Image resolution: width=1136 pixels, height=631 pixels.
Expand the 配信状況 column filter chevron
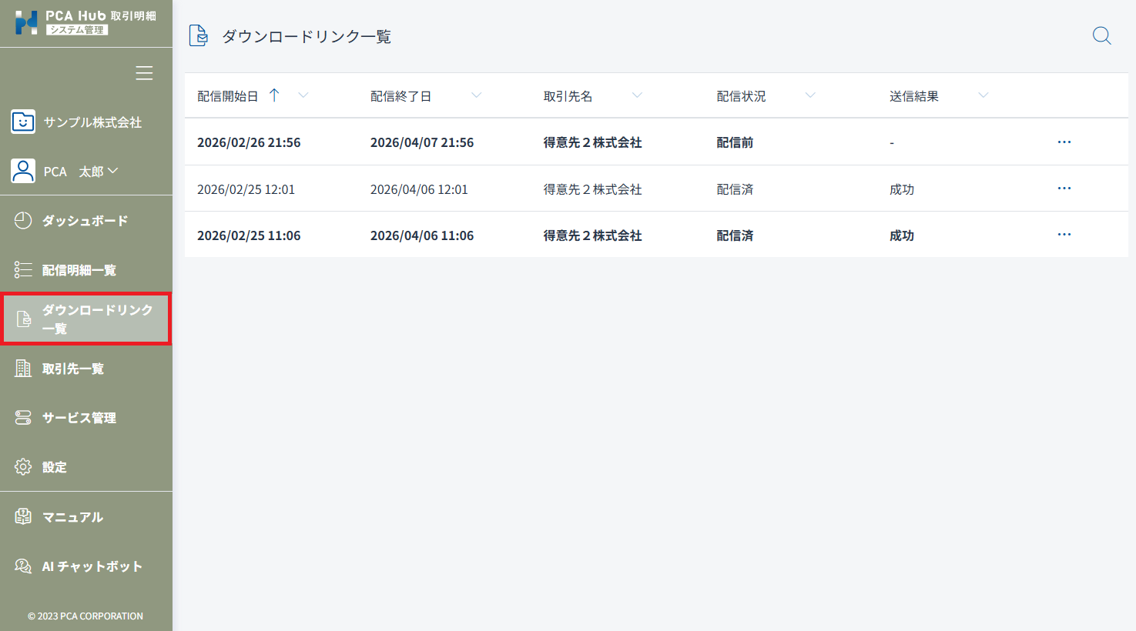[810, 95]
